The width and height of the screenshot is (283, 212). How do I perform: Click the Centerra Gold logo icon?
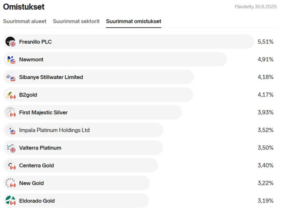pyautogui.click(x=11, y=165)
